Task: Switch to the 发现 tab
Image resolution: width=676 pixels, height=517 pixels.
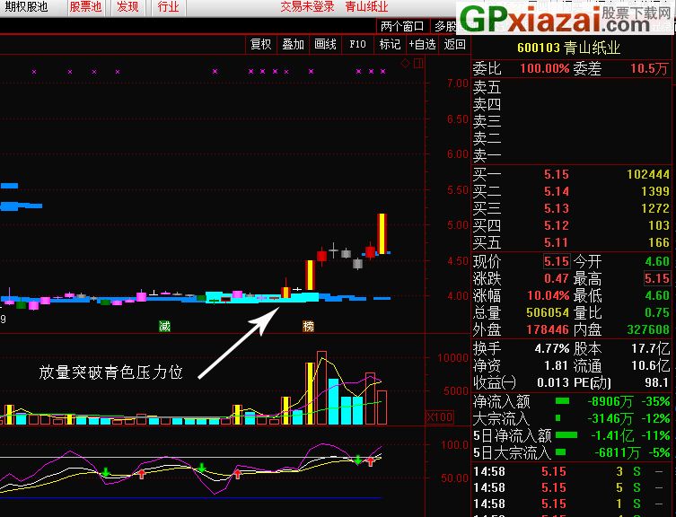Action: point(127,7)
